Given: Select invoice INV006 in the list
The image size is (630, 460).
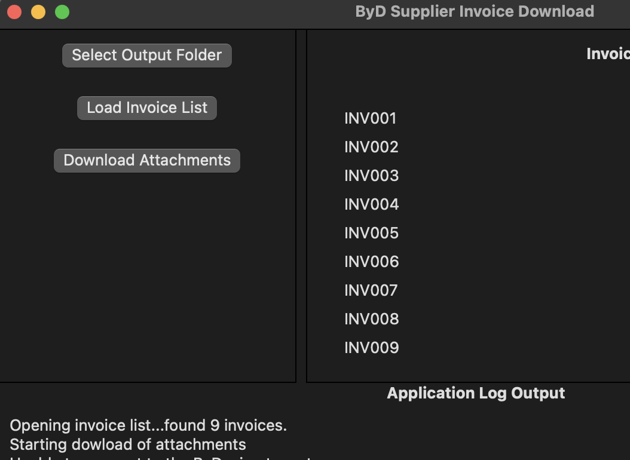Looking at the screenshot, I should [x=371, y=261].
